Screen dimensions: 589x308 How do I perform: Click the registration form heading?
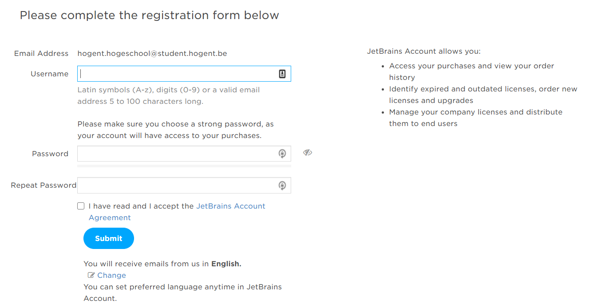pyautogui.click(x=149, y=15)
